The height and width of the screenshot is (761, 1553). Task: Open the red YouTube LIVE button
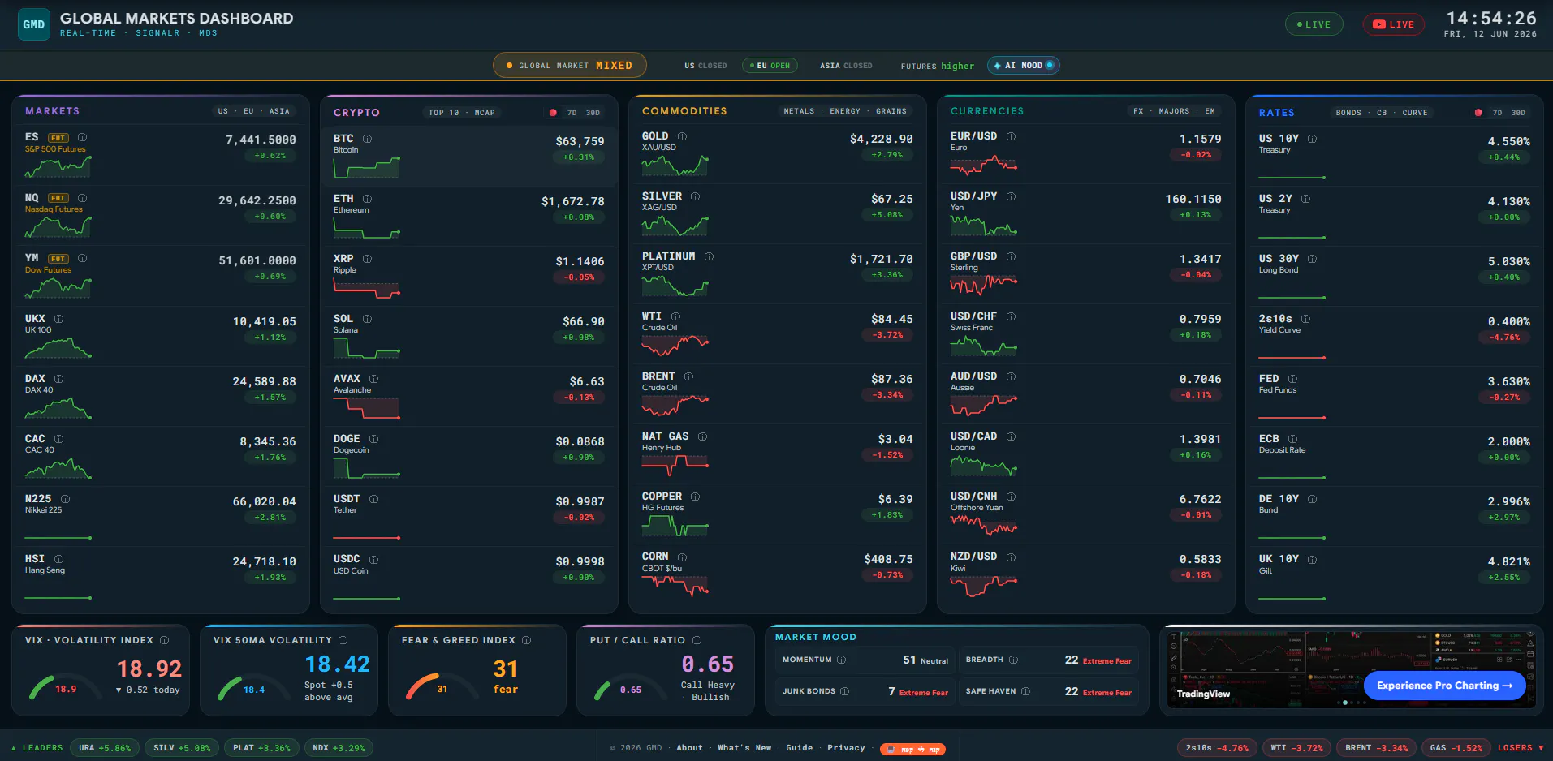[1393, 24]
